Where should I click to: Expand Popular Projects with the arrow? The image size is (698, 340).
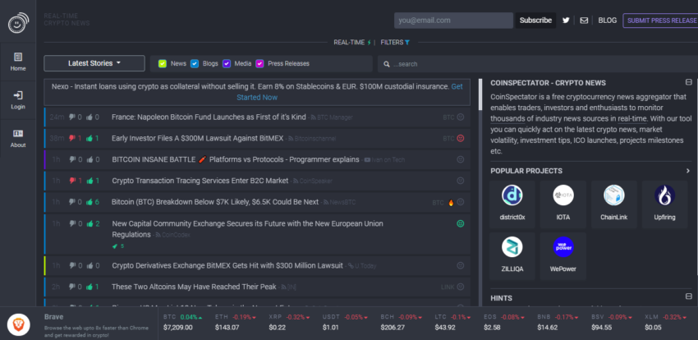(x=688, y=171)
